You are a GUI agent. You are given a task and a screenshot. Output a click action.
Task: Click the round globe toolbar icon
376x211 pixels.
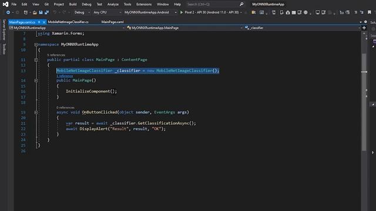(x=305, y=12)
